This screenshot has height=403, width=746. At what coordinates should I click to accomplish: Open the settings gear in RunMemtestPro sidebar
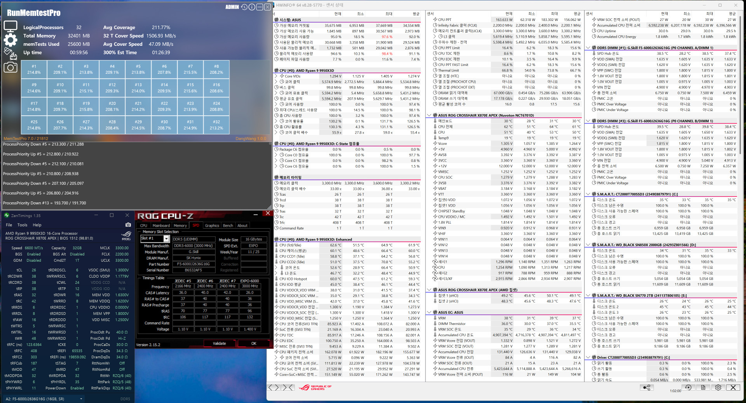pyautogui.click(x=10, y=40)
